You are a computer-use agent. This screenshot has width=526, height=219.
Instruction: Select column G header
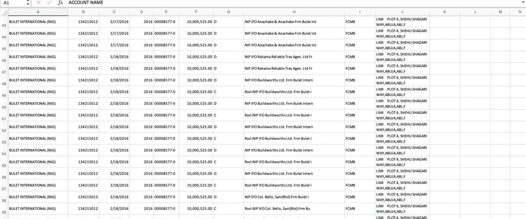(x=228, y=12)
